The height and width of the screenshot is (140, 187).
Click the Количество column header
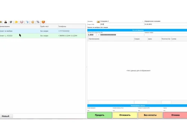[x=166, y=39]
